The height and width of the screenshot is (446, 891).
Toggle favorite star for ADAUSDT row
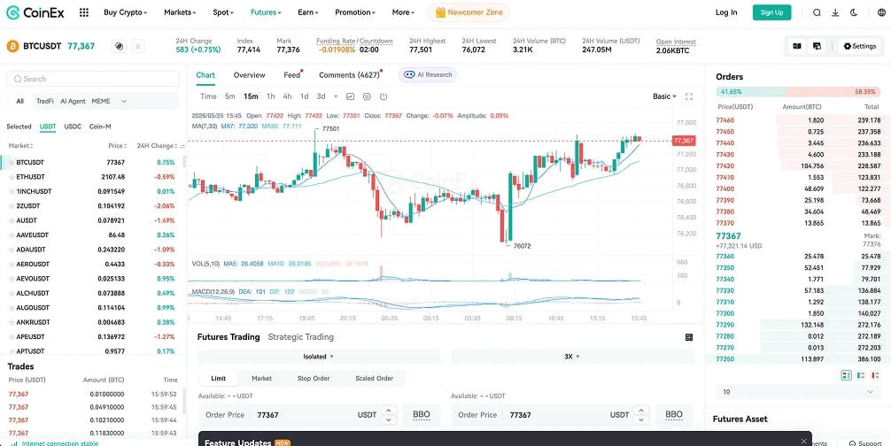coord(12,250)
